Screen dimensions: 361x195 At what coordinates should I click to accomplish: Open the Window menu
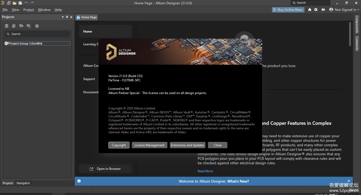pyautogui.click(x=44, y=10)
